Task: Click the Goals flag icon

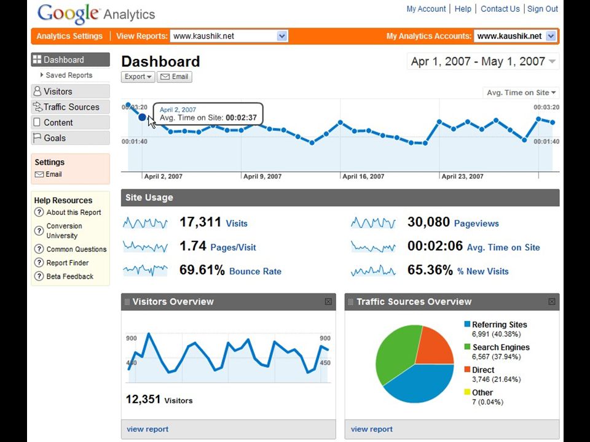Action: (37, 138)
